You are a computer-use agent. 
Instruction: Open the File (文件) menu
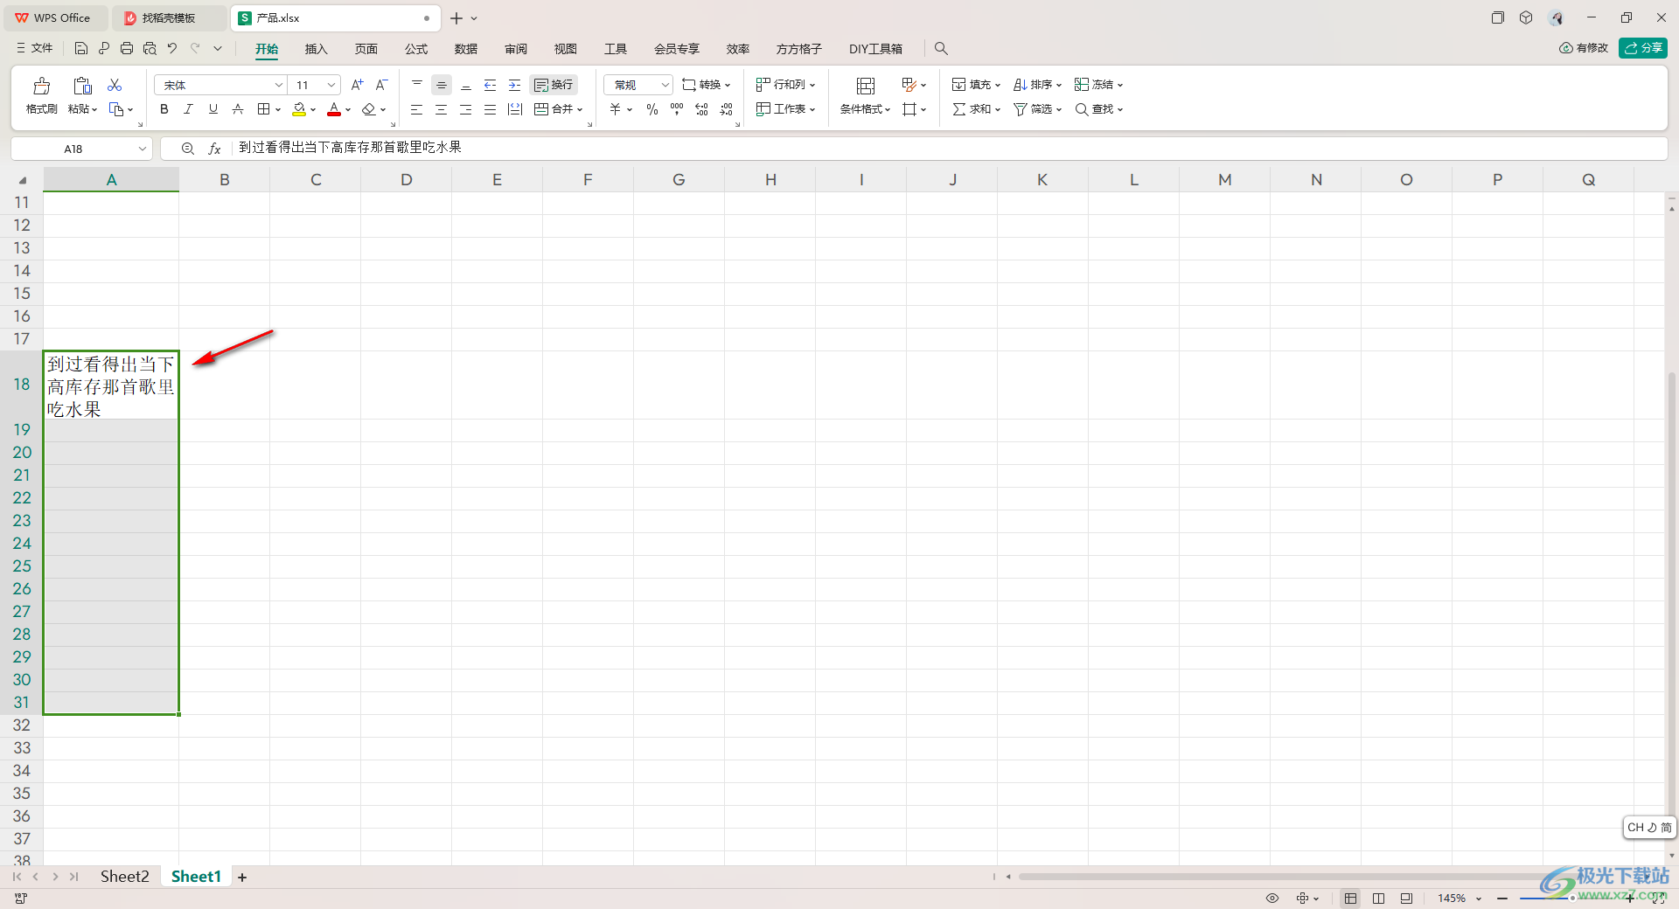coord(34,48)
